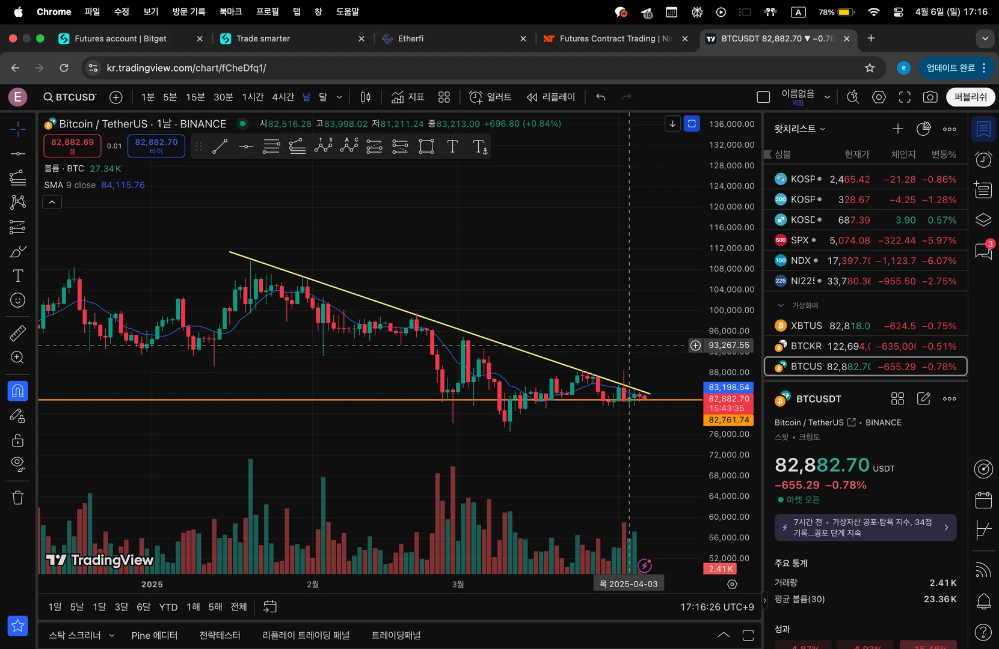This screenshot has height=649, width=999.
Task: Open the 전략테스터 tab
Action: click(x=220, y=635)
